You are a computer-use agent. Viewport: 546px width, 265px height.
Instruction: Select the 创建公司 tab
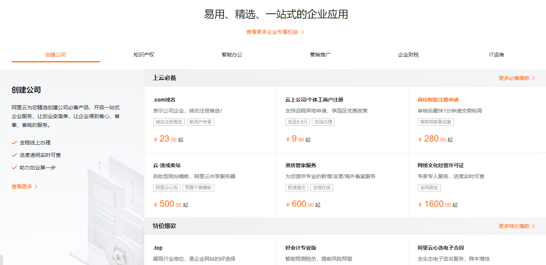click(56, 55)
